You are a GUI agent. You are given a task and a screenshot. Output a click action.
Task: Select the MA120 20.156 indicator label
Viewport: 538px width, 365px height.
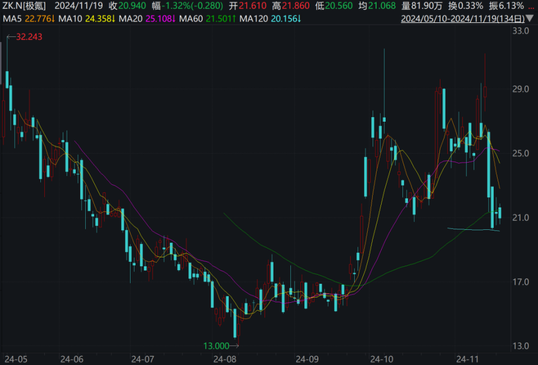tap(270, 19)
